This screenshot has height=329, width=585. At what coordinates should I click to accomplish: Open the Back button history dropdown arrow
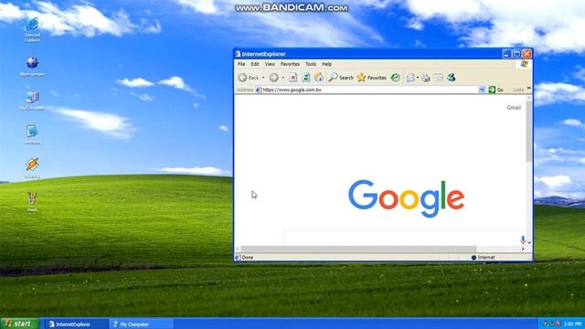pyautogui.click(x=263, y=78)
